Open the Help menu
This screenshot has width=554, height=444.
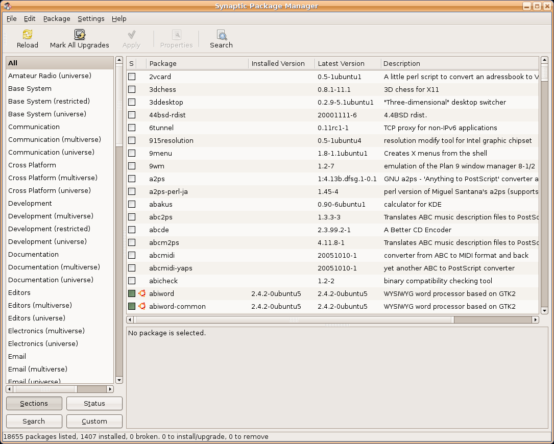click(x=118, y=19)
